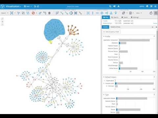Open the info icon in the header

(147, 6)
